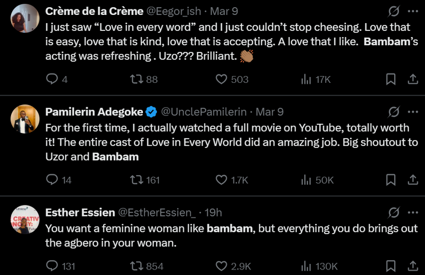Open more options on Crème de la Crème's tweet

point(412,12)
